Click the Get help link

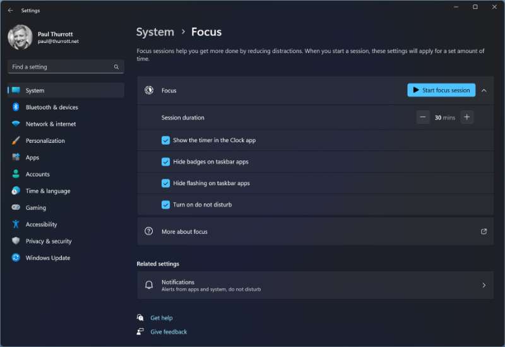161,318
